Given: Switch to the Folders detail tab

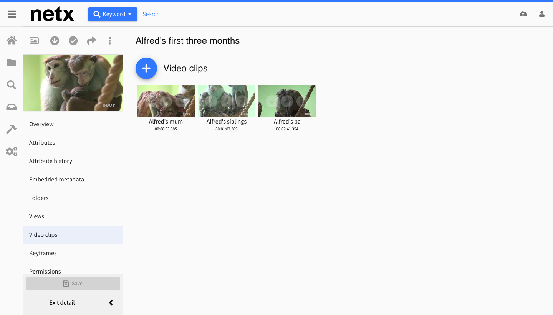Looking at the screenshot, I should 73,198.
